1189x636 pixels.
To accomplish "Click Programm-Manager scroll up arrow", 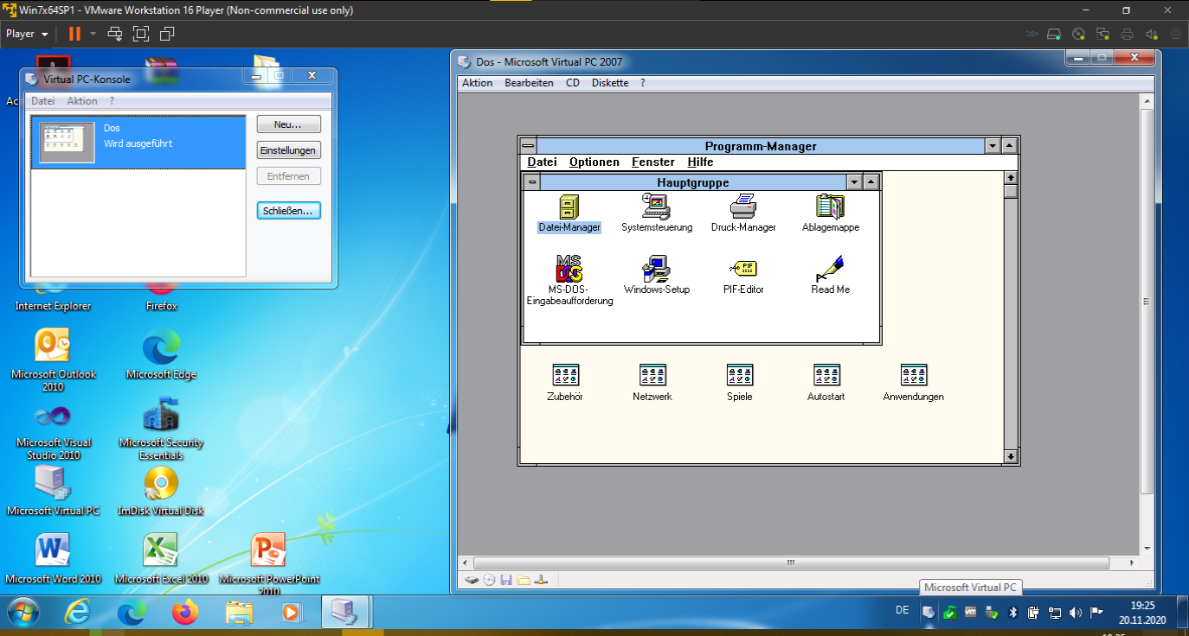I will point(1010,178).
